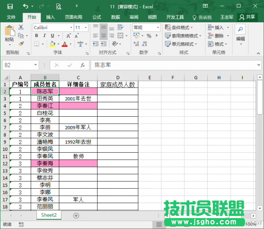The width and height of the screenshot is (264, 229).
Task: Switch to 插入 ribbon tab
Action: [x=50, y=17]
